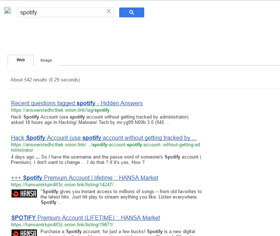Open +++ Spotify Premium Account lifetime HANSA listing

point(85,178)
